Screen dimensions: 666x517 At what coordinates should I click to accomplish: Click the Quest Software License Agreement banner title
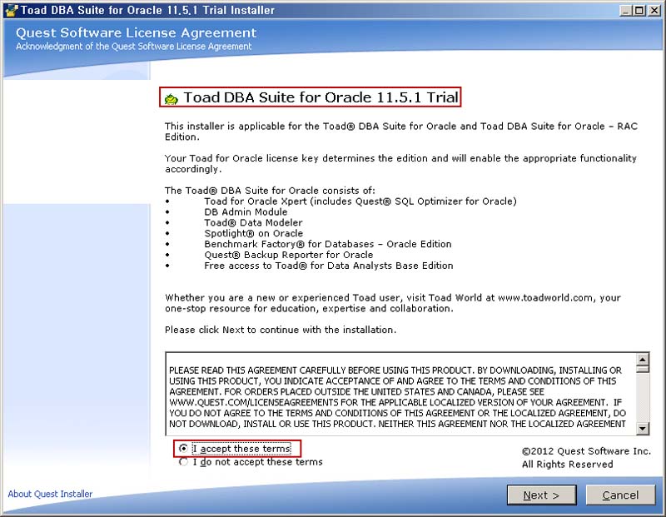pyautogui.click(x=137, y=32)
